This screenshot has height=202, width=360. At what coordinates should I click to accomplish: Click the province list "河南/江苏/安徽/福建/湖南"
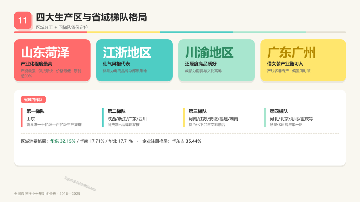click(x=213, y=119)
